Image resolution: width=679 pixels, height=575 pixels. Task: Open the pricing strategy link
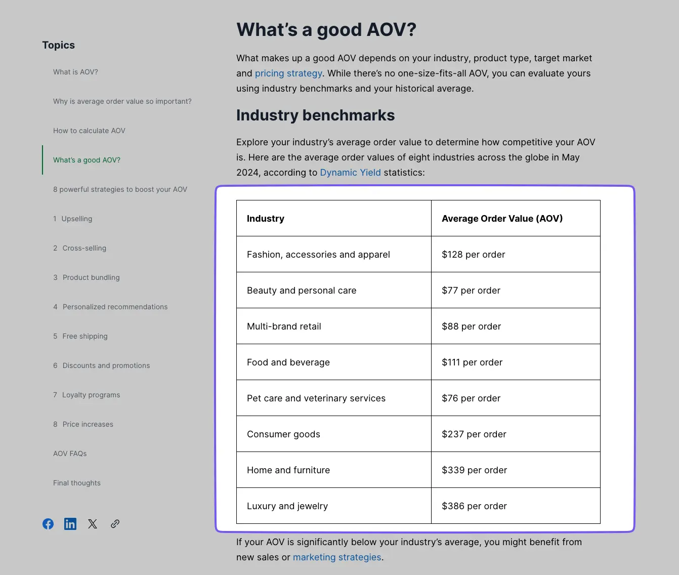(288, 73)
